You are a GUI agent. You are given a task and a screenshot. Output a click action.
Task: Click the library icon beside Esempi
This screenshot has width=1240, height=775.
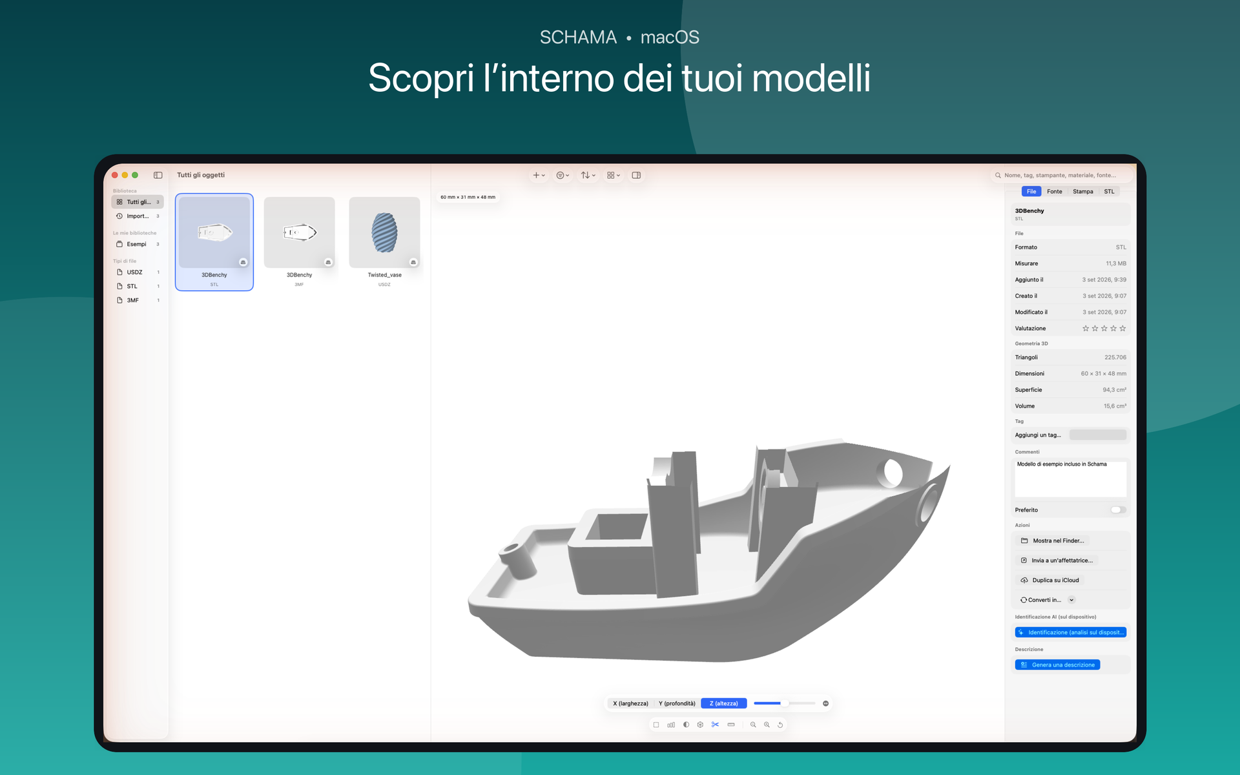point(119,244)
